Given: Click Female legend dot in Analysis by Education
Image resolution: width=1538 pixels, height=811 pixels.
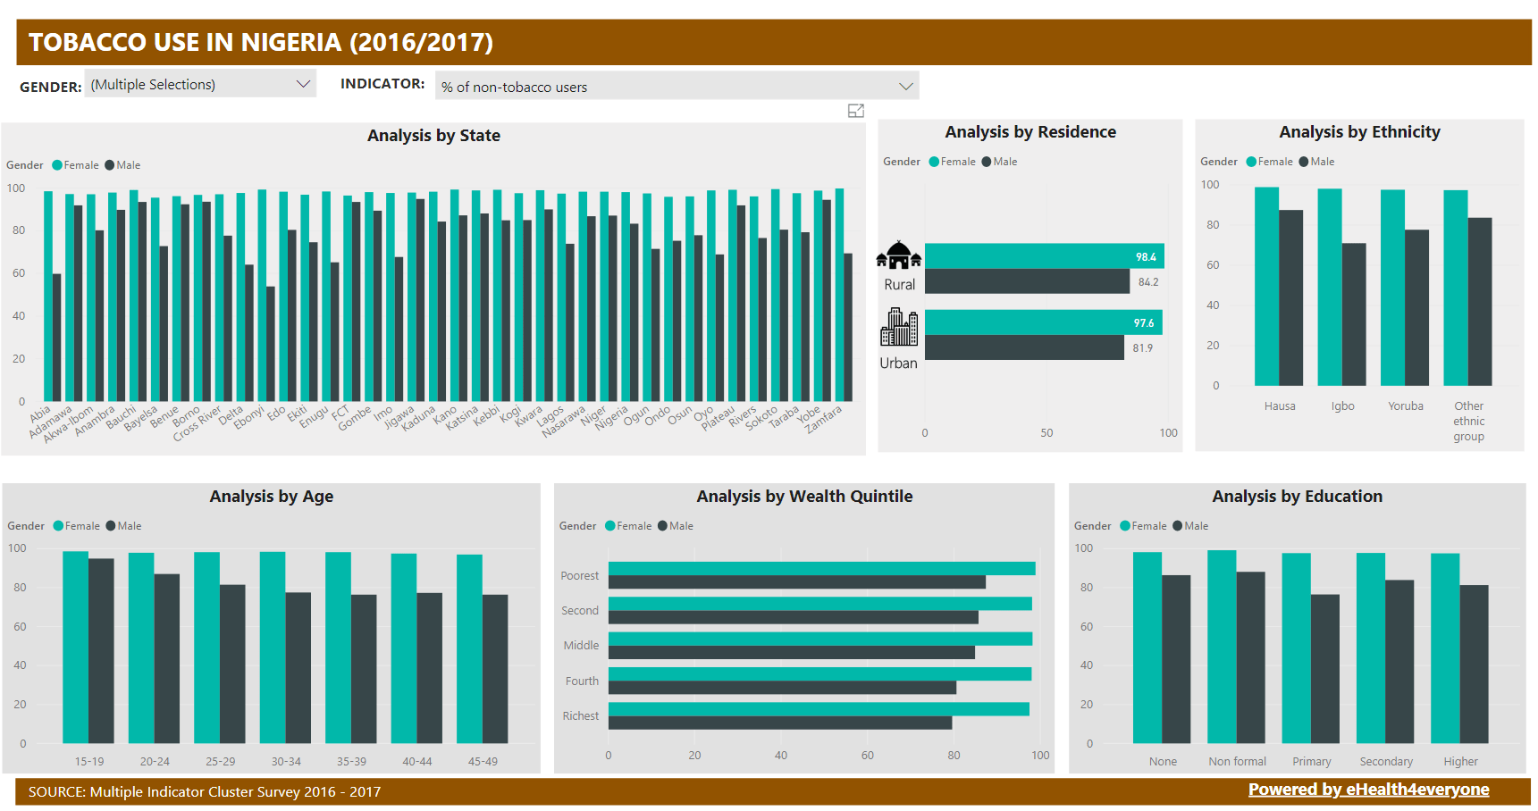Looking at the screenshot, I should pyautogui.click(x=1125, y=526).
